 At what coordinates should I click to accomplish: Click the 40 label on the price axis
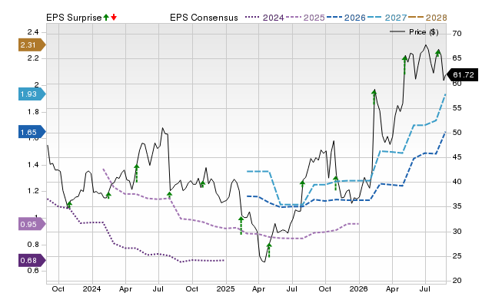[x=457, y=182]
